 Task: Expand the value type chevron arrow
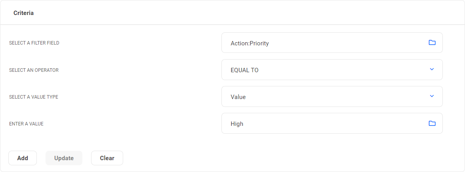(x=432, y=96)
